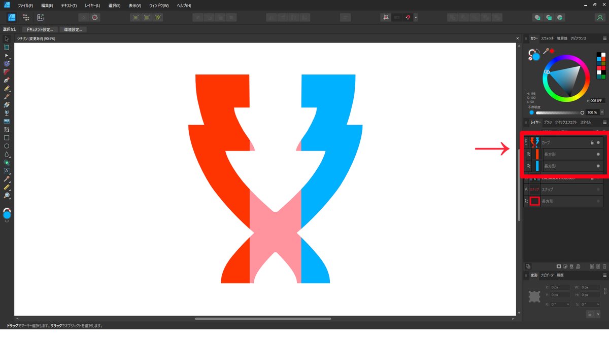The width and height of the screenshot is (609, 342).
Task: Toggle visibility of blue 長方形 layer
Action: [598, 166]
